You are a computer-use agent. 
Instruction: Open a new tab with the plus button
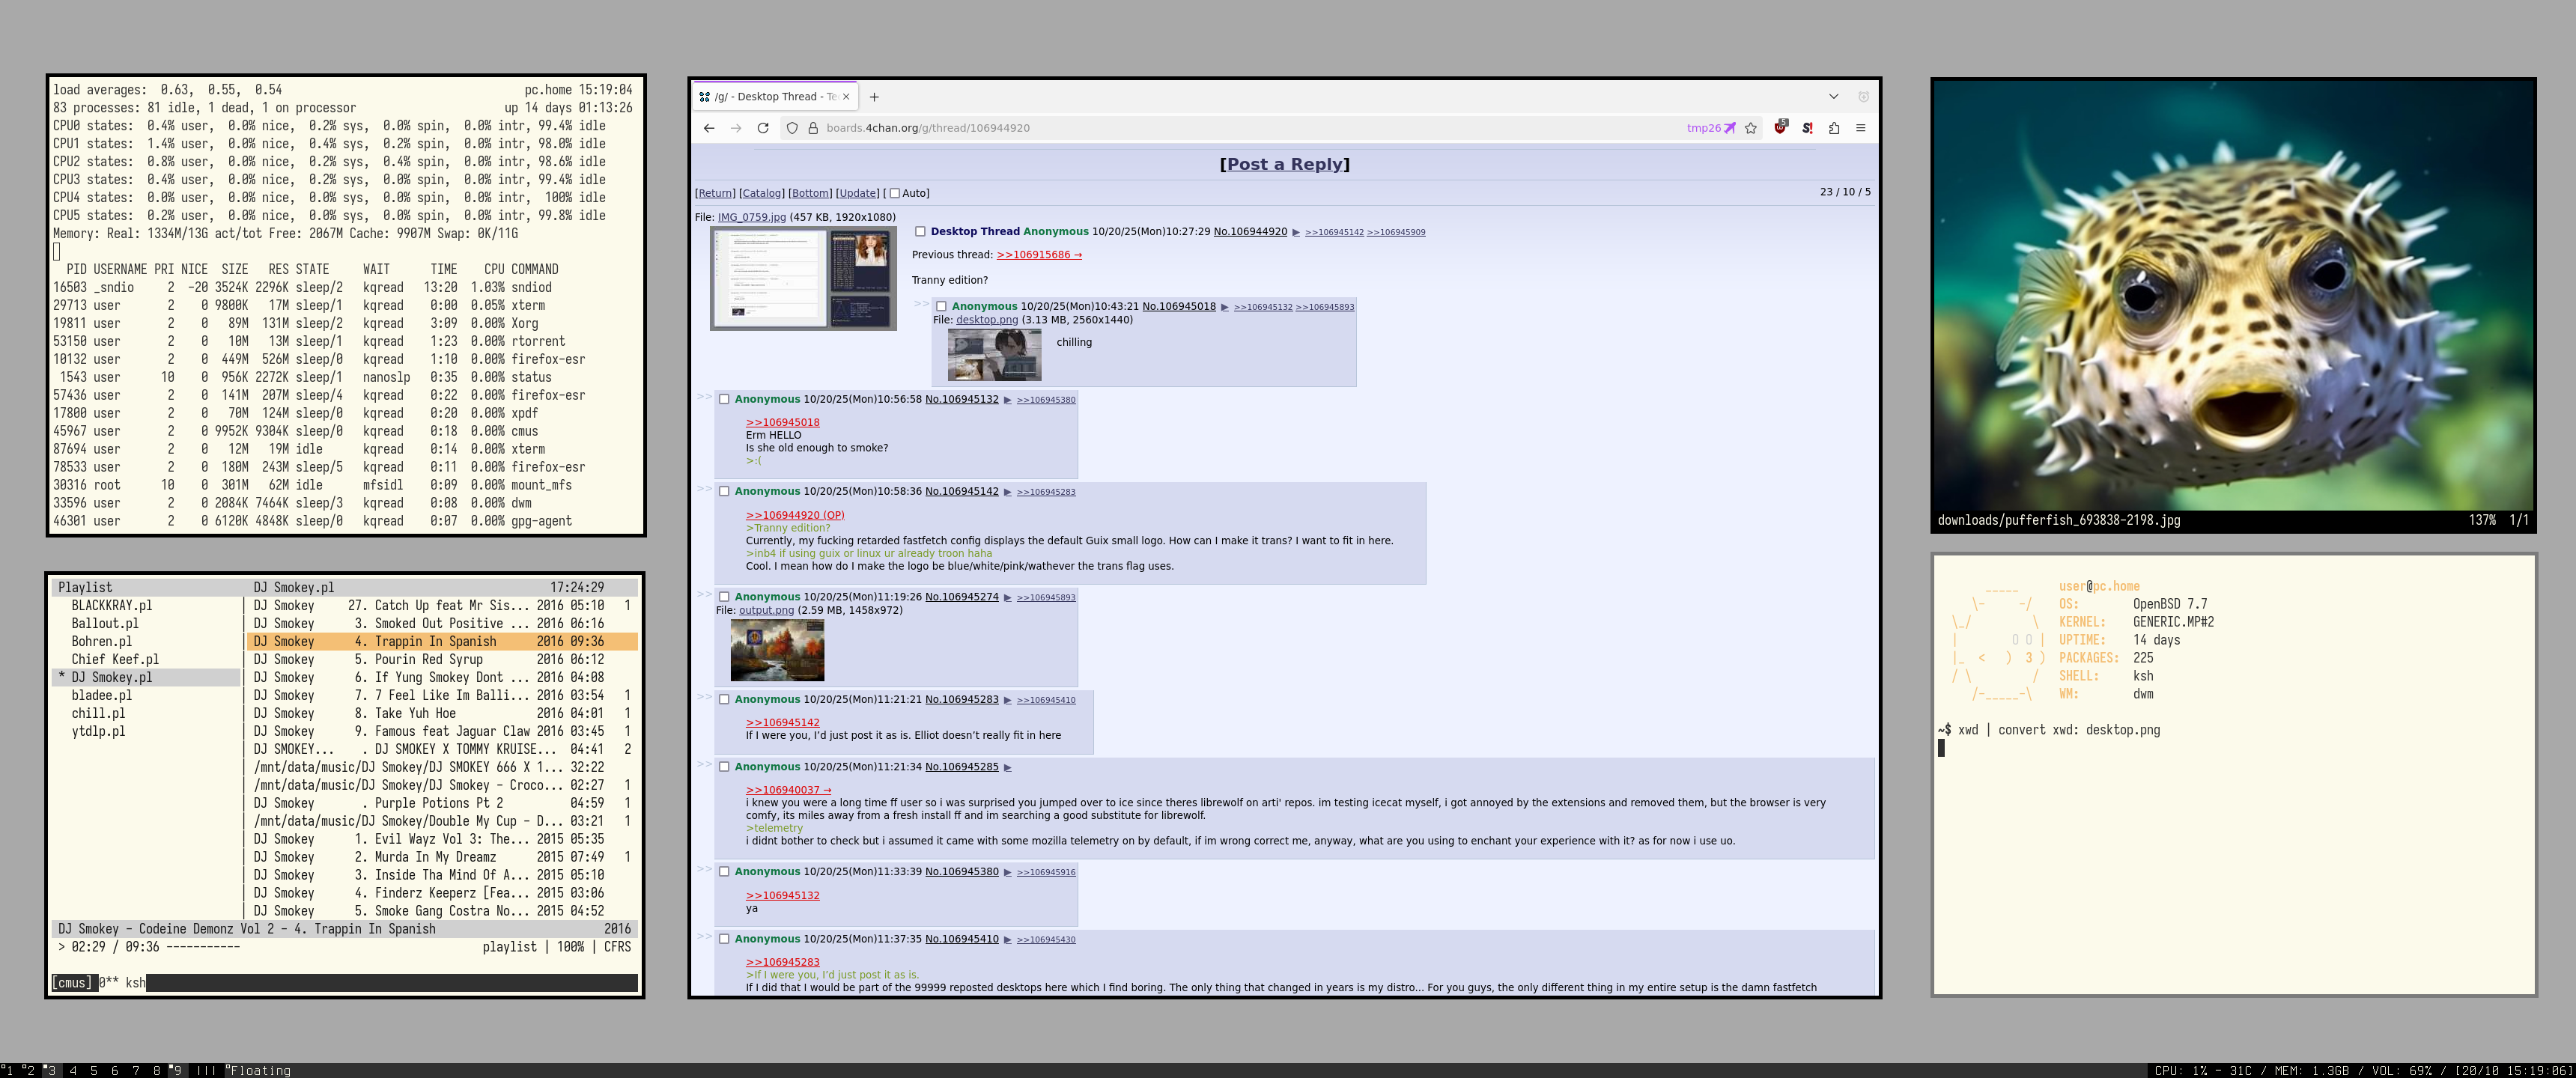(x=874, y=97)
